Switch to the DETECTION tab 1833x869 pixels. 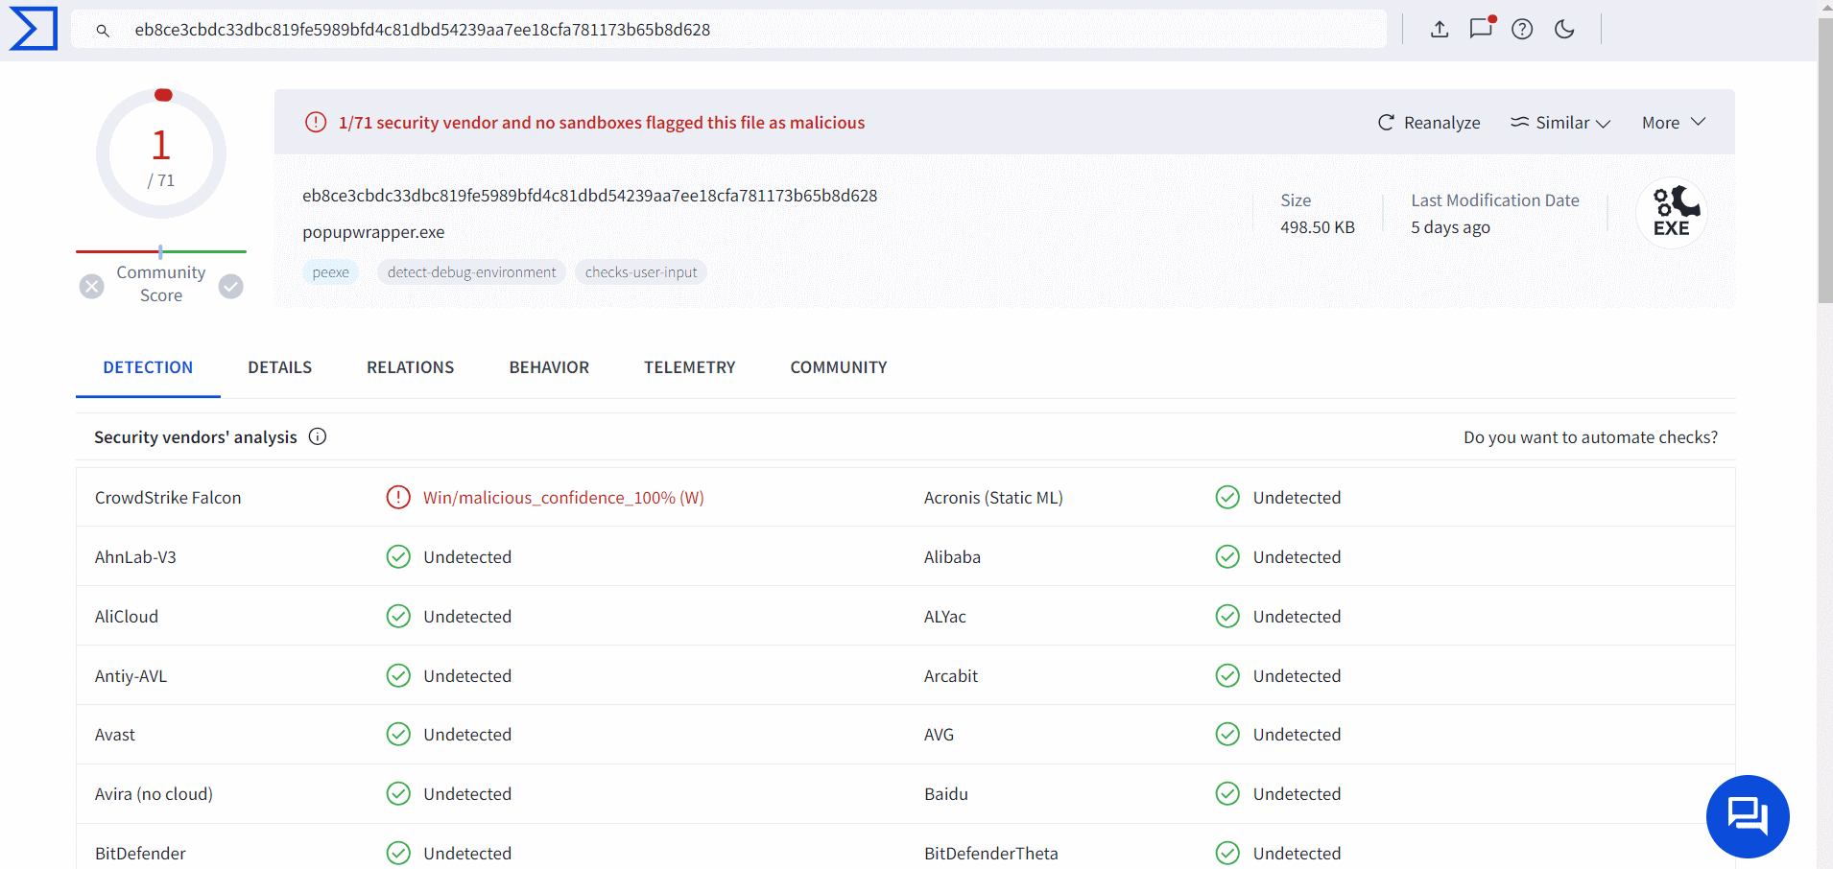tap(148, 367)
